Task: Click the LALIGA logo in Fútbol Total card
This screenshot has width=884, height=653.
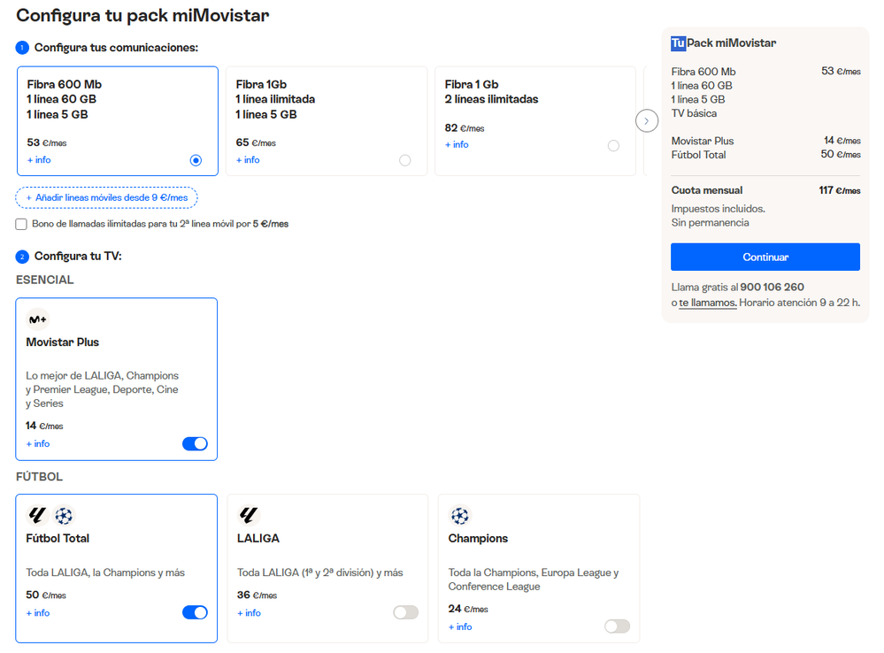Action: click(37, 515)
